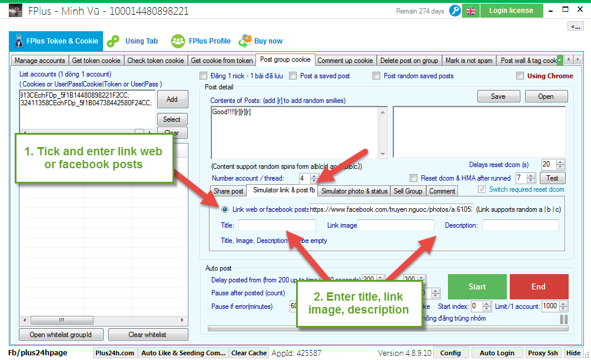Image resolution: width=591 pixels, height=360 pixels.
Task: Click the Save post button
Action: (498, 96)
